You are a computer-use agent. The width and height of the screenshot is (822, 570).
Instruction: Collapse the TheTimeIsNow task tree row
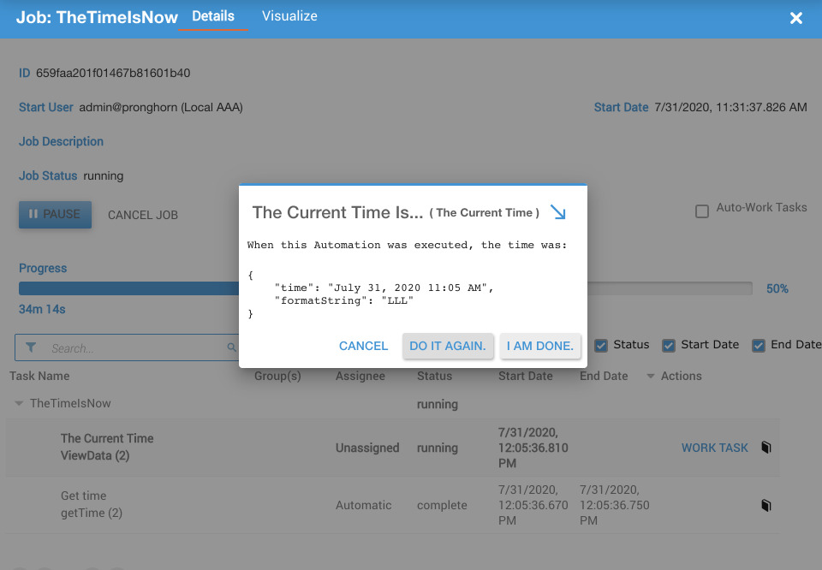[x=19, y=403]
